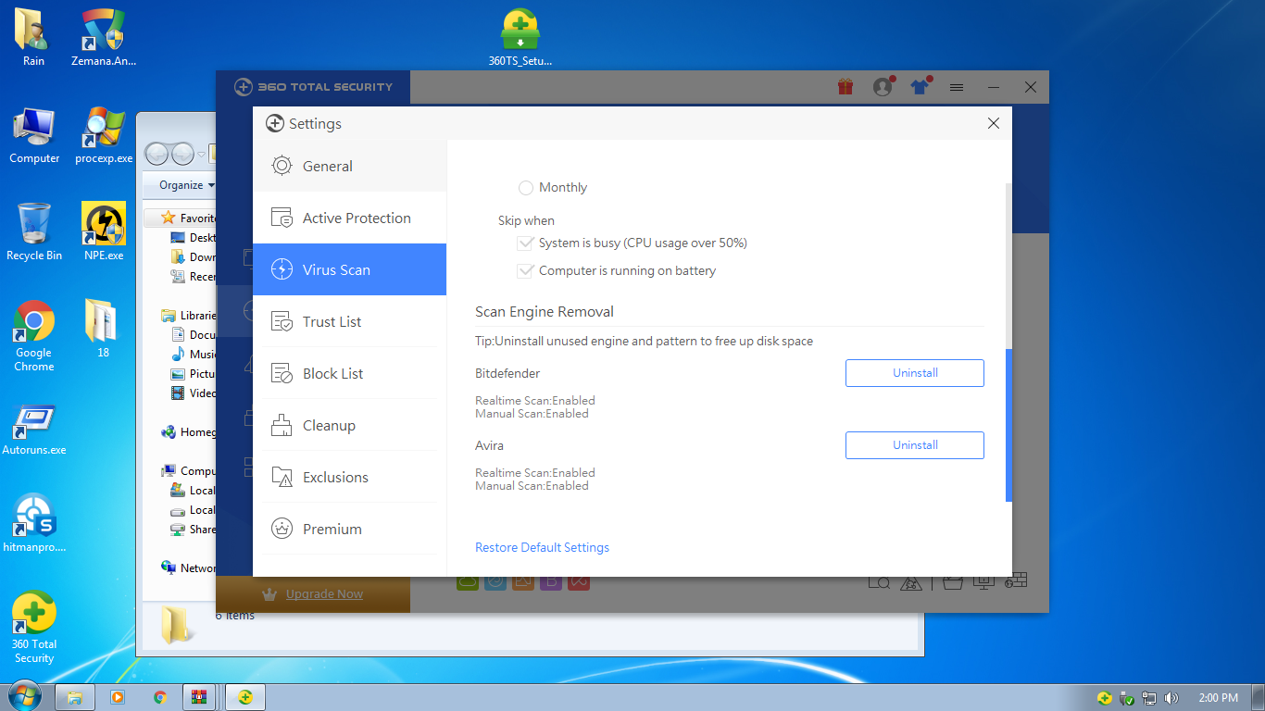The height and width of the screenshot is (711, 1265).
Task: Click the Safely Remove Hardware tray icon
Action: pyautogui.click(x=1127, y=698)
